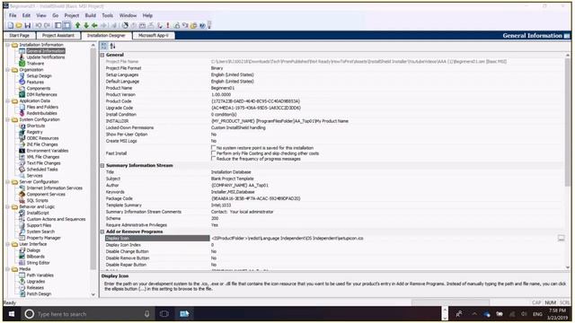Screen dimensions: 575x323
Task: Click taskbar search box 'Type here to search'
Action: point(88,314)
